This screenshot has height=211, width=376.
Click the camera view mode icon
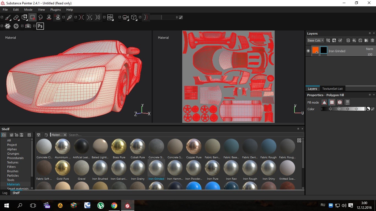coord(126,17)
